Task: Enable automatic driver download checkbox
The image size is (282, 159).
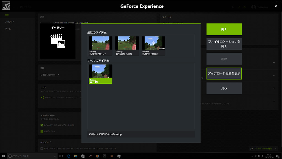Action: point(42,149)
